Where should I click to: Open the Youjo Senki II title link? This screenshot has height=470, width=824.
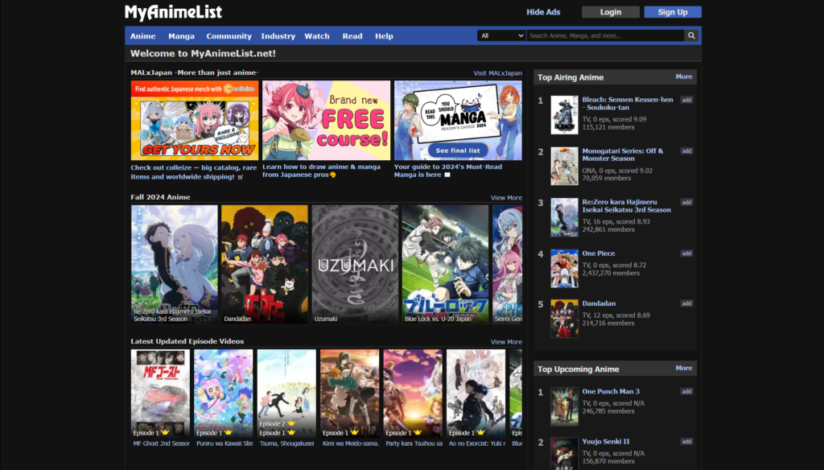[605, 442]
